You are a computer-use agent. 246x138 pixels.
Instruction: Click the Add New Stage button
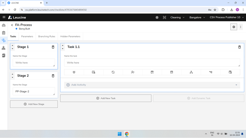tap(34, 104)
